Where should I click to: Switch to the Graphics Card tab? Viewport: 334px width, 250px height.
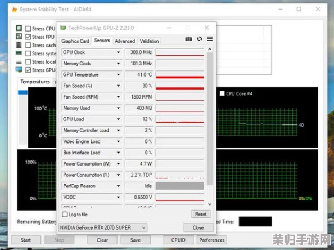[75, 41]
